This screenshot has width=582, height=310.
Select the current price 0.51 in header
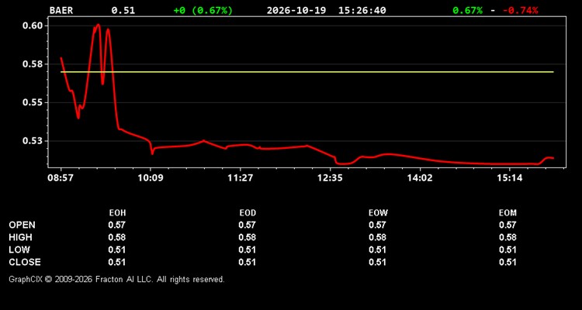[x=123, y=10]
